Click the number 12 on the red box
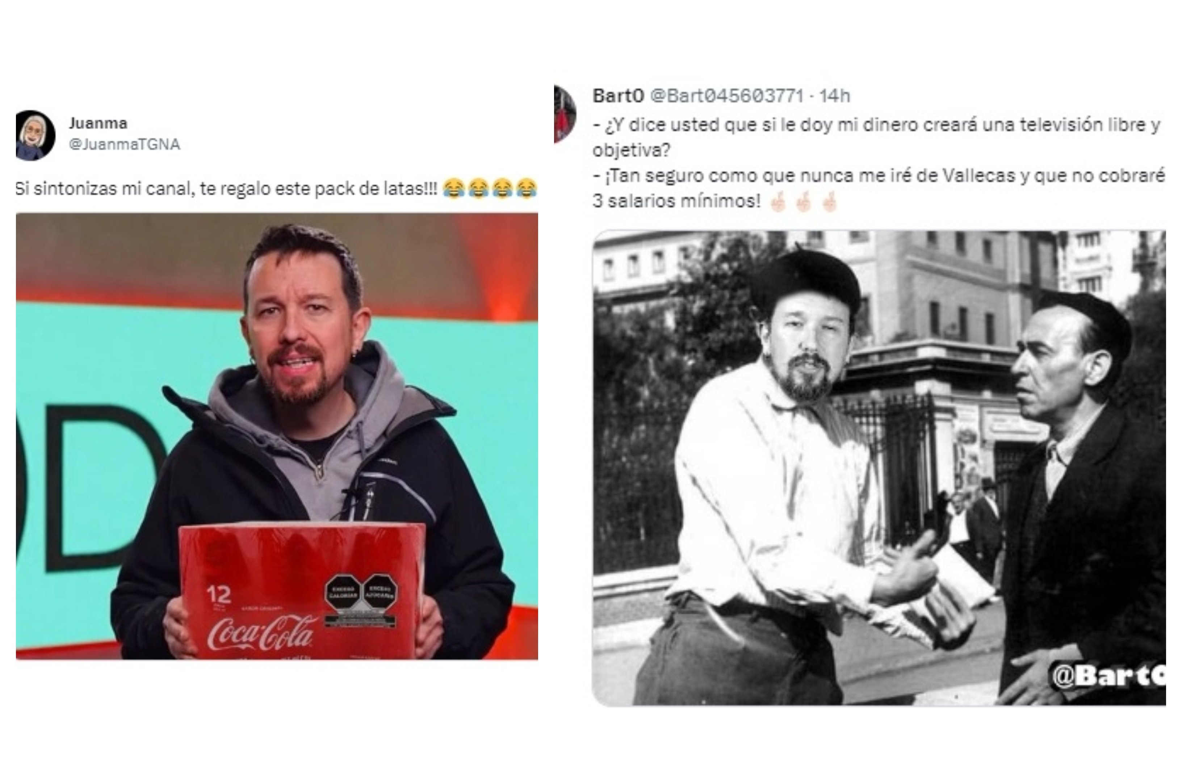1182x784 pixels. [218, 595]
